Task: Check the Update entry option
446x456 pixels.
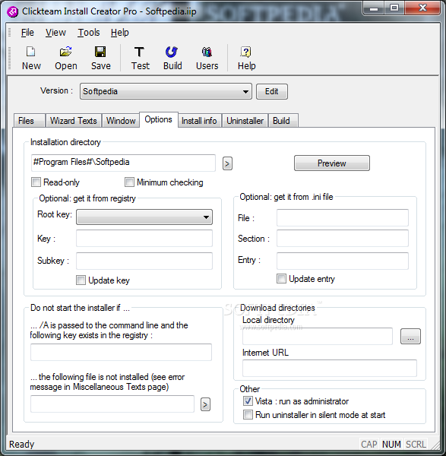Action: point(281,279)
